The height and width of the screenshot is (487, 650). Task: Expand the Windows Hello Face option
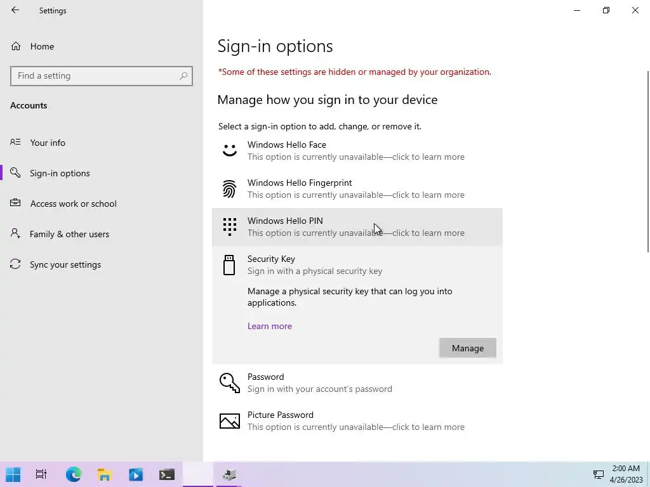(357, 151)
